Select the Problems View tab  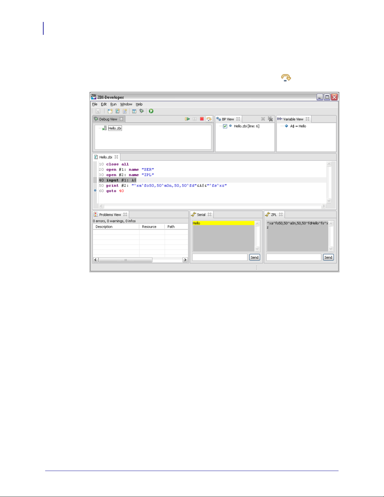110,215
